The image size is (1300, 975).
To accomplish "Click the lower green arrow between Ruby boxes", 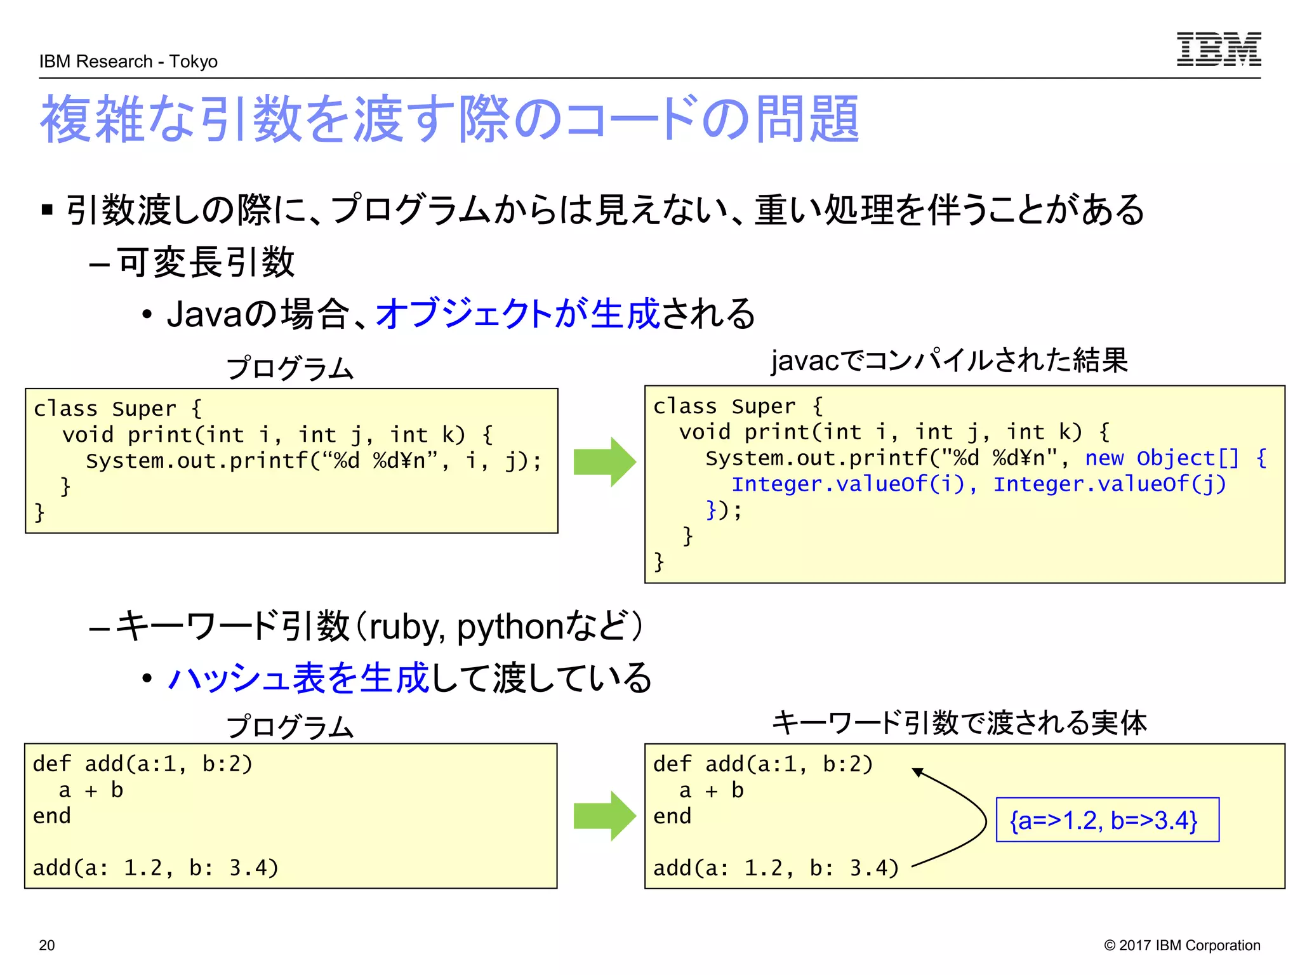I will (x=604, y=816).
